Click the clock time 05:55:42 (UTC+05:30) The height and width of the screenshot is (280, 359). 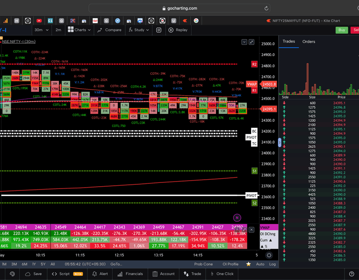point(85,264)
